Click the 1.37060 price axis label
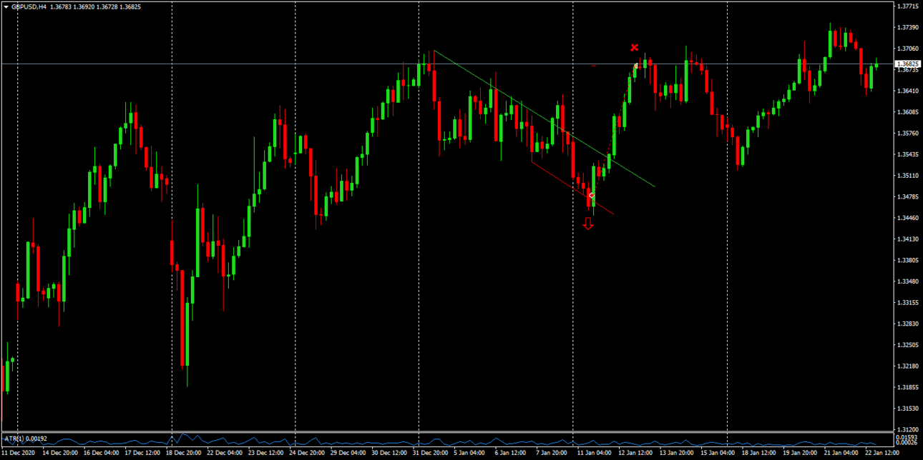 pos(907,49)
